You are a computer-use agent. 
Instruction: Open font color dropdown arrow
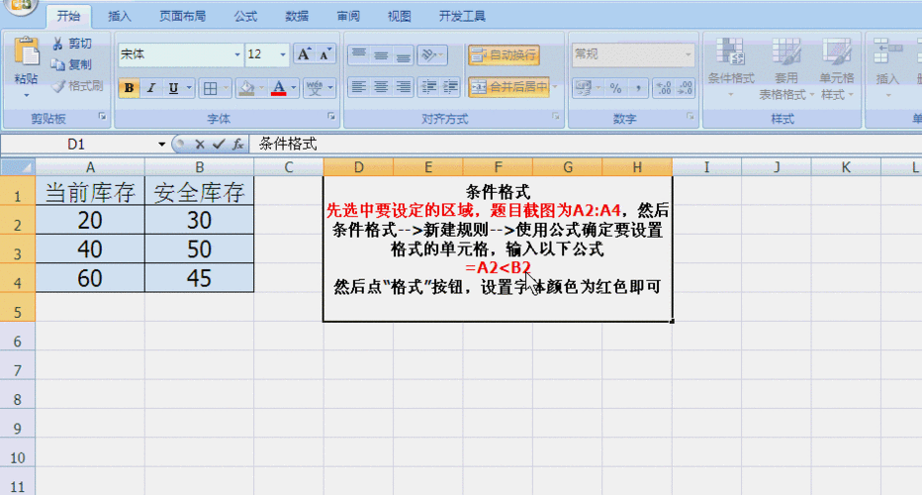294,88
